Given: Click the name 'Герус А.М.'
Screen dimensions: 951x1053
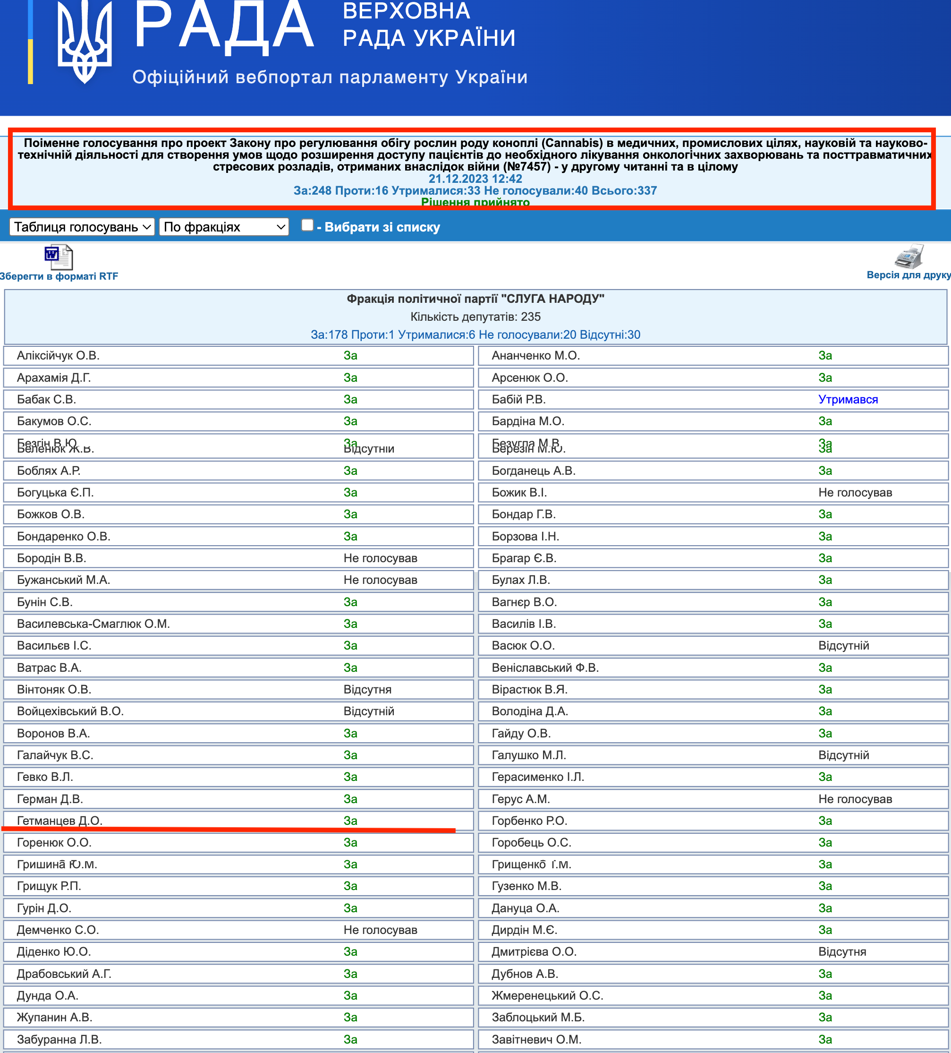Looking at the screenshot, I should click(520, 799).
